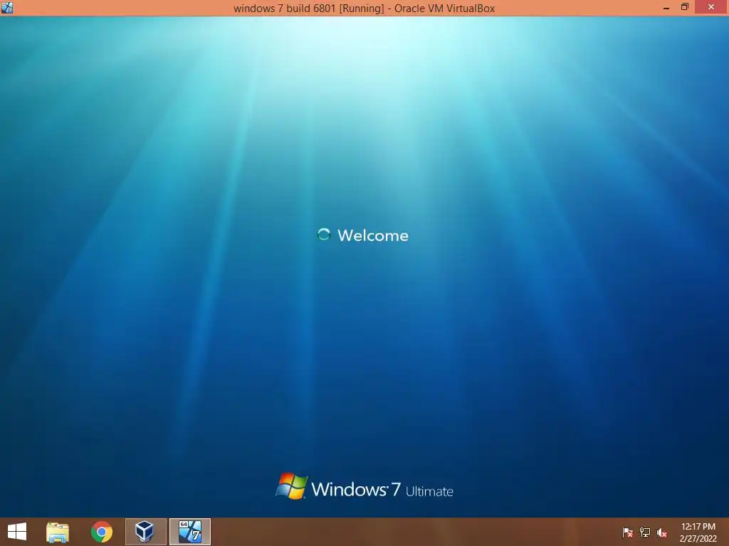
Task: Open the network status tray icon
Action: point(645,532)
